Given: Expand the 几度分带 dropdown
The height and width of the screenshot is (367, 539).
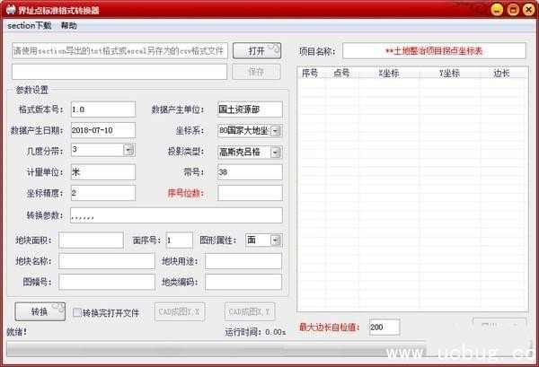Looking at the screenshot, I should tap(128, 150).
